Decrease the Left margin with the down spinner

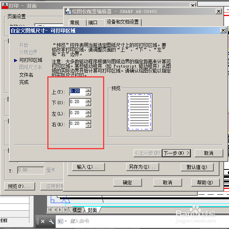[x=89, y=115]
